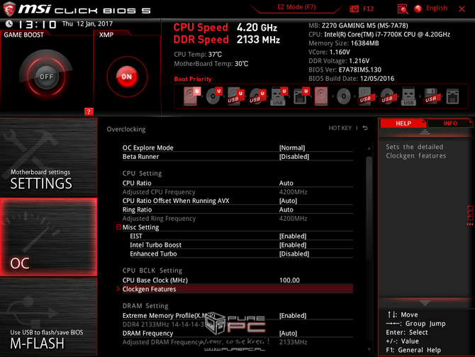This screenshot has width=475, height=357.
Task: Click the settings list scrollbar thumb
Action: 369,208
